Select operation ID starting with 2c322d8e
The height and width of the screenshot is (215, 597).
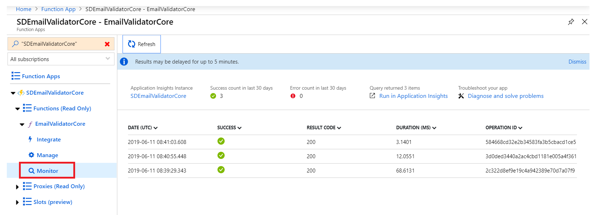click(x=530, y=170)
